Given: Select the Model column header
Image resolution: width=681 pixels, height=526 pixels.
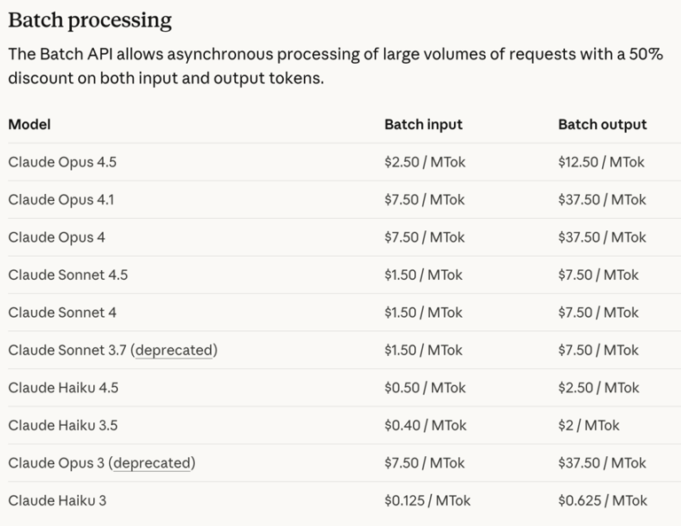Looking at the screenshot, I should 29,124.
